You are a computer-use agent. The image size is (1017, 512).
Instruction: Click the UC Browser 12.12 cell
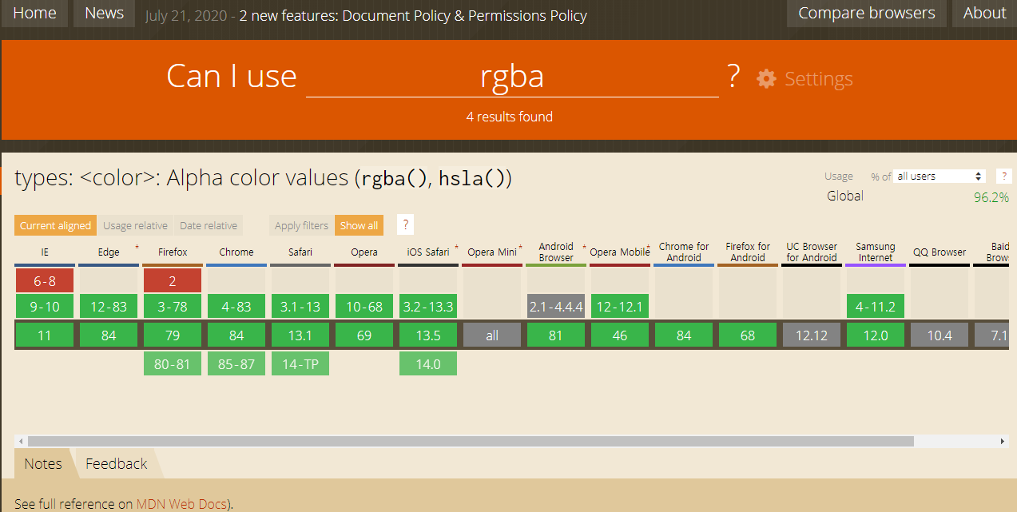click(x=812, y=335)
